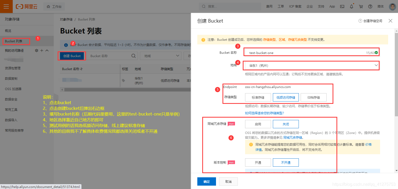The image size is (398, 189).
Task: Open the 费用 menu
Action: (269, 6)
